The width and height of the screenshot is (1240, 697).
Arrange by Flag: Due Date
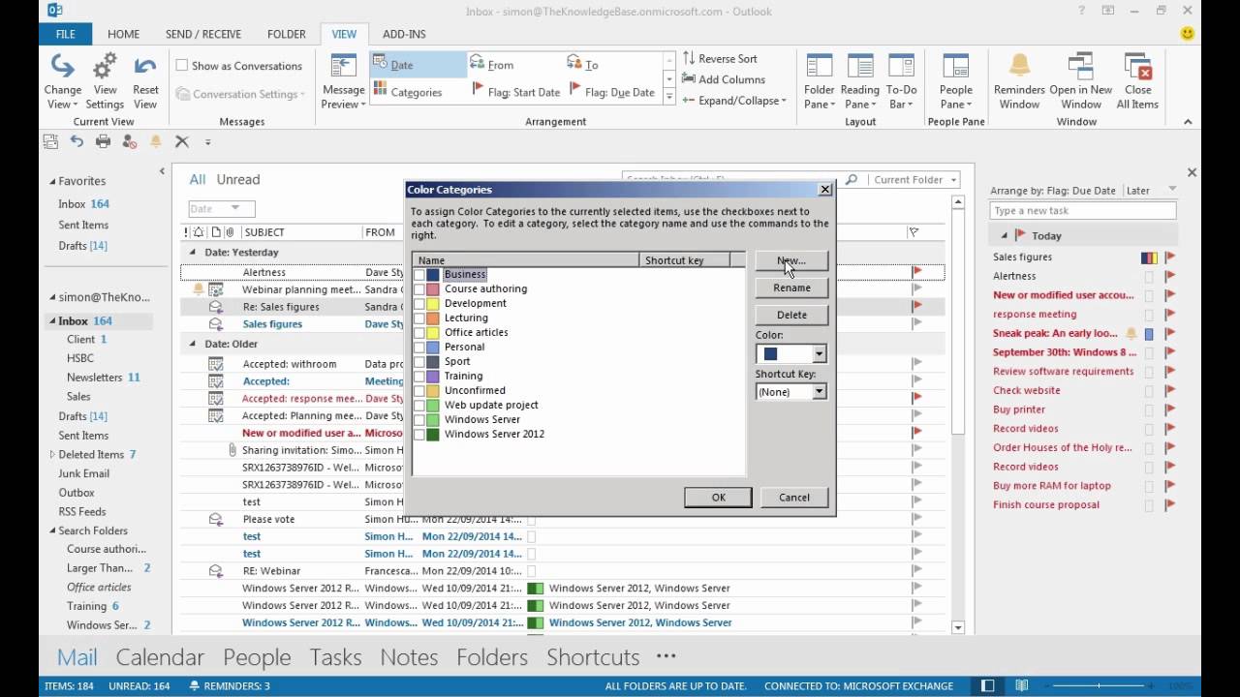coord(612,92)
